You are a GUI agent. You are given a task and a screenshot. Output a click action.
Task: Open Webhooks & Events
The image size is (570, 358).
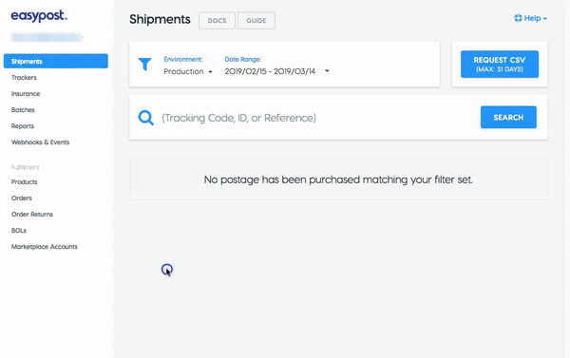40,142
